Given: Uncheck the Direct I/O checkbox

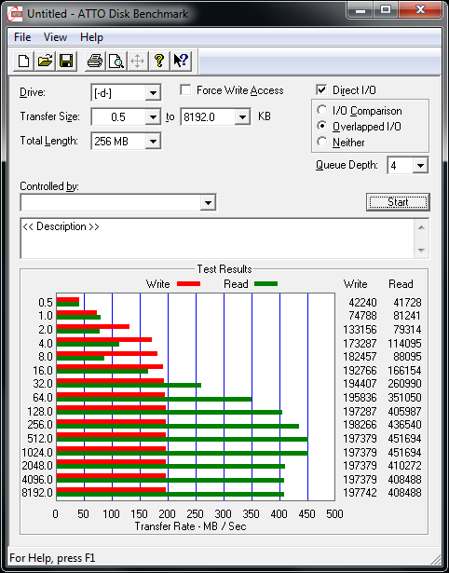Looking at the screenshot, I should click(321, 89).
